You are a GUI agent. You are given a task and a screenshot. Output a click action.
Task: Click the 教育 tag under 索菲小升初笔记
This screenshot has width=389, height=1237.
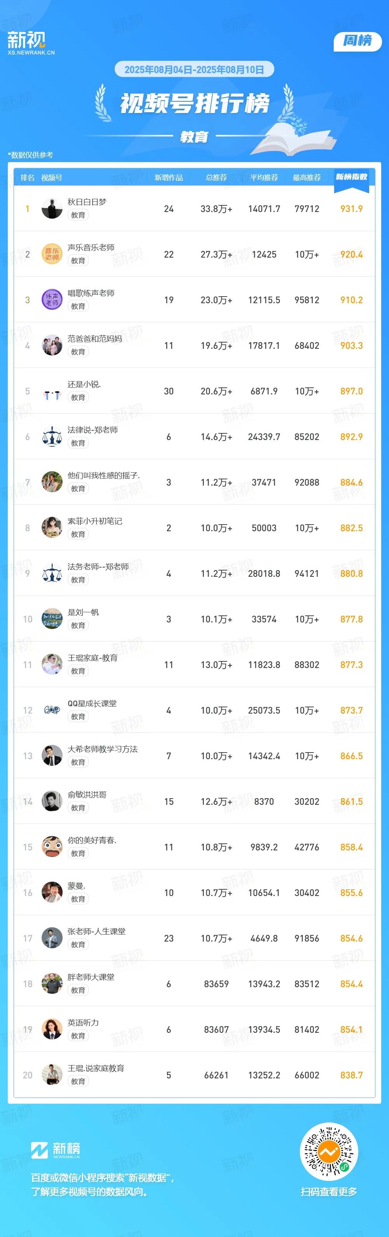pyautogui.click(x=78, y=534)
